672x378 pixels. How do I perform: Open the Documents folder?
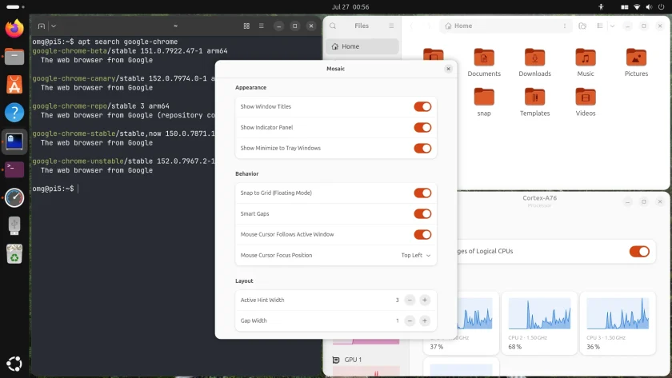tap(484, 62)
